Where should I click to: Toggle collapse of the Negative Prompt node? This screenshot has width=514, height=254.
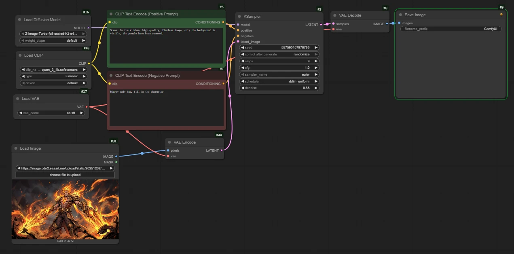coord(111,76)
